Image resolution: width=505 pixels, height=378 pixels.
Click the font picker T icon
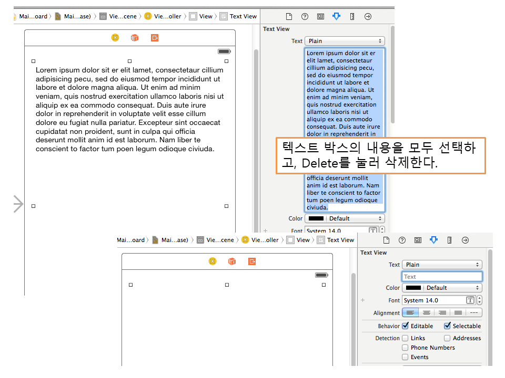coord(470,300)
